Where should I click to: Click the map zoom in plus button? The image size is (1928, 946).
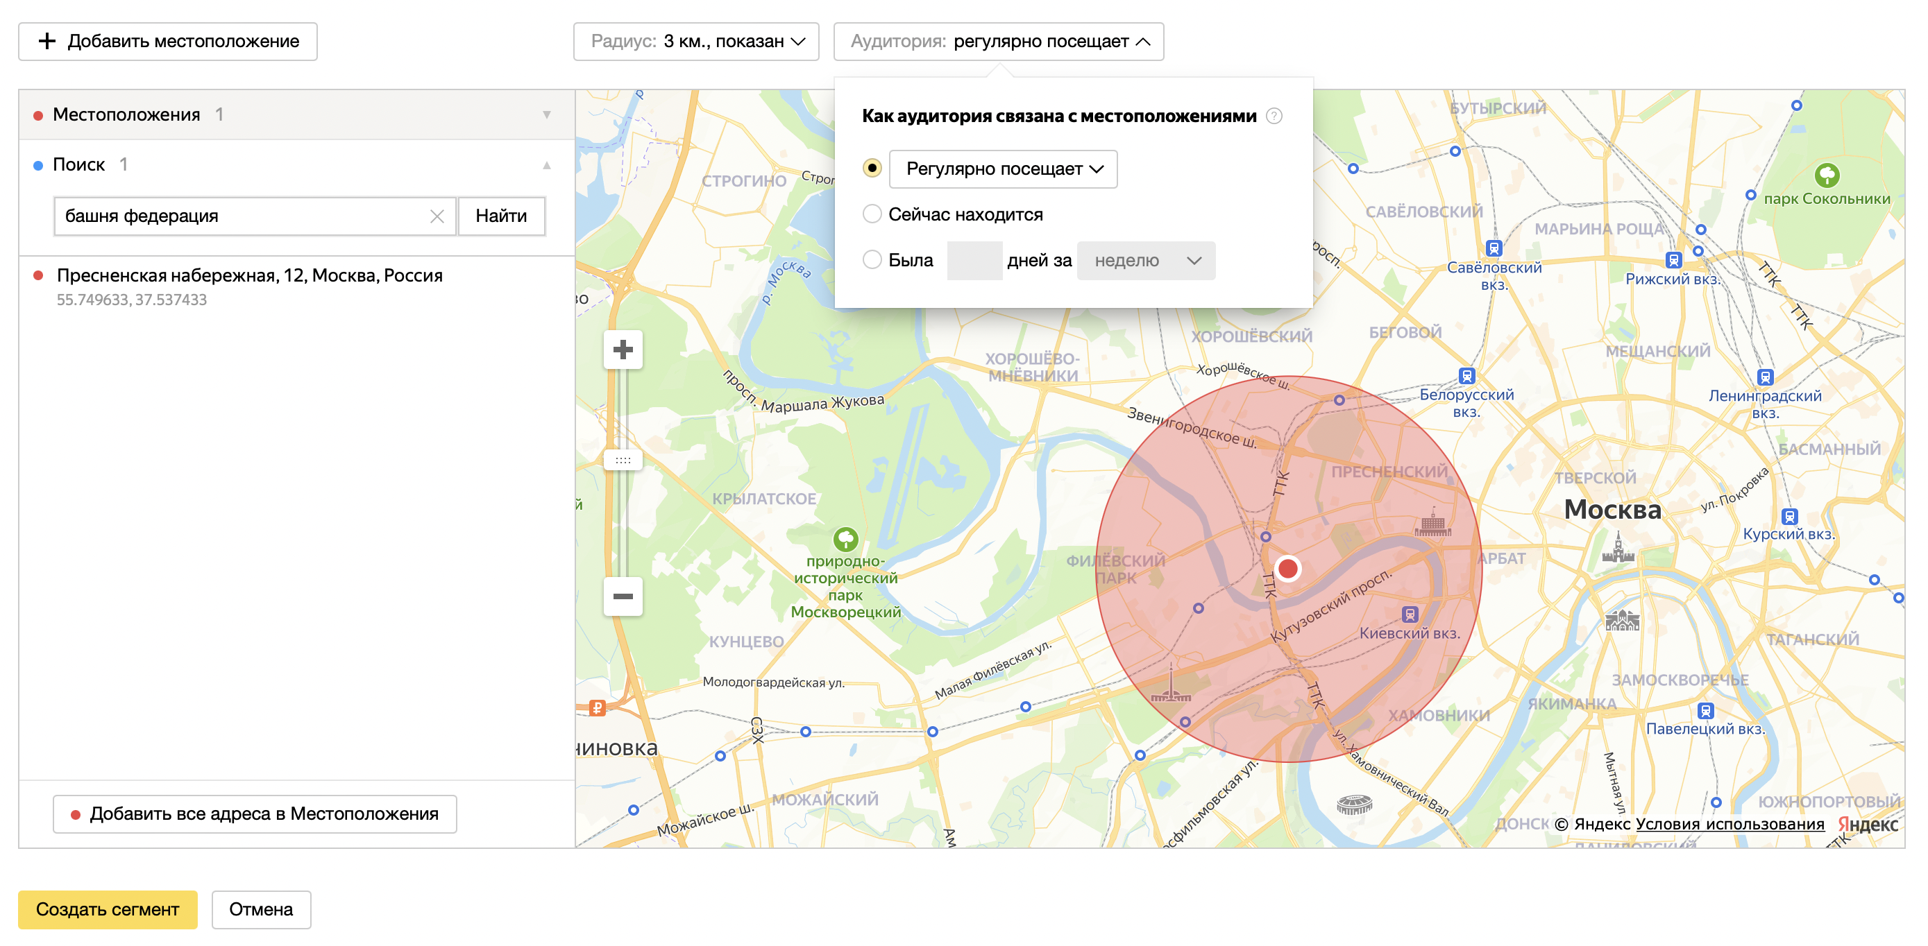coord(623,350)
